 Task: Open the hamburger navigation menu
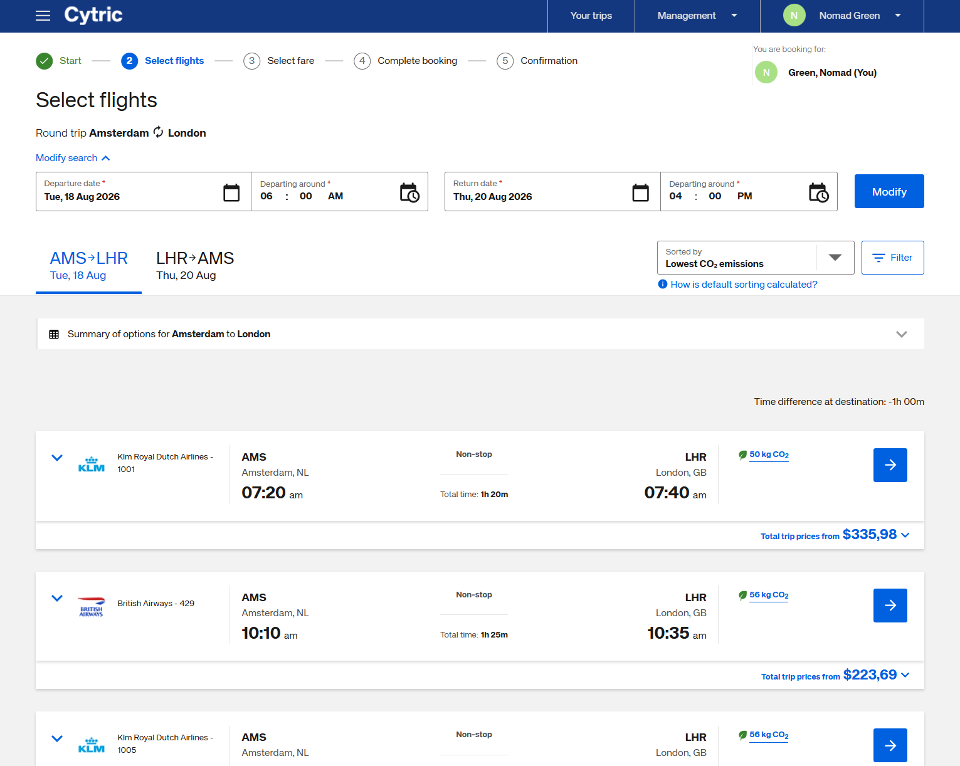43,16
